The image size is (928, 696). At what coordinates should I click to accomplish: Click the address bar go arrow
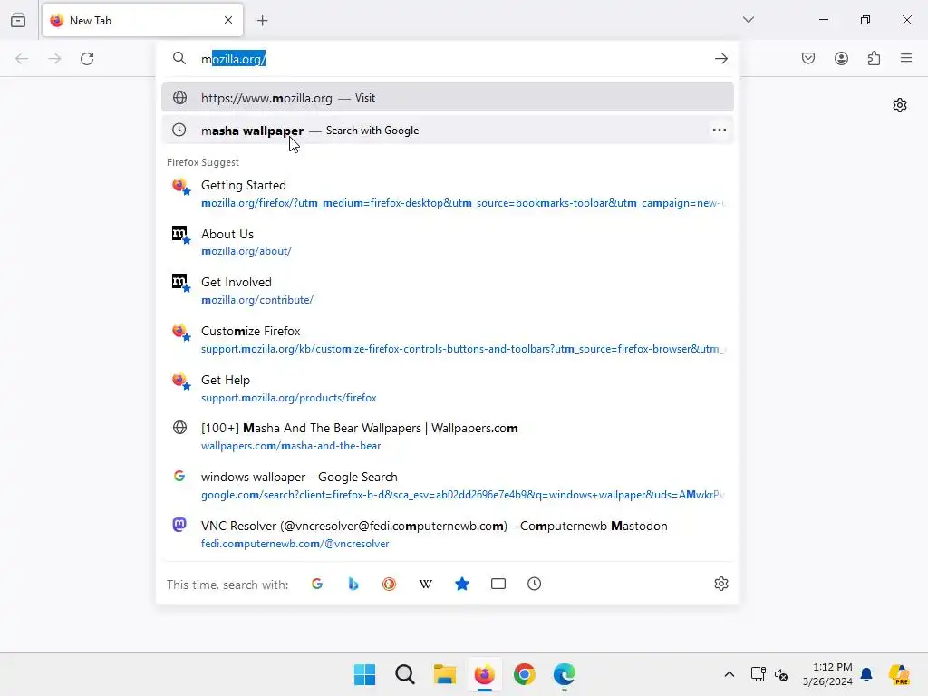720,59
